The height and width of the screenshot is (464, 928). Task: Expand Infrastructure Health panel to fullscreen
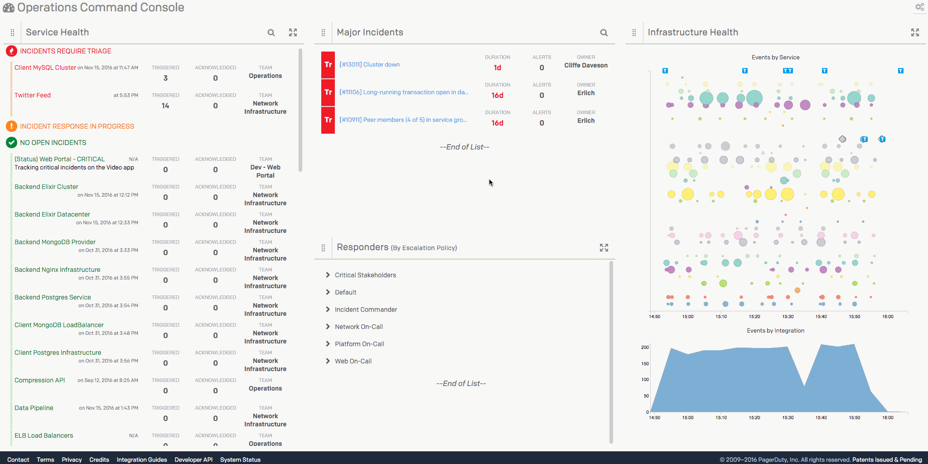tap(915, 33)
